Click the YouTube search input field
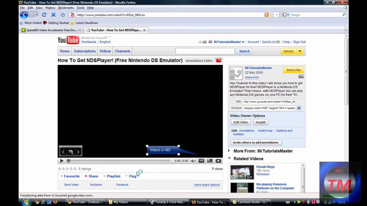367x206 pixels. pyautogui.click(x=205, y=51)
